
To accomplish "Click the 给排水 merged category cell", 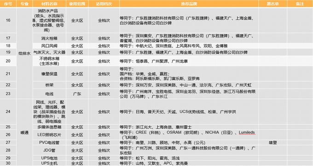I will coord(24,53).
